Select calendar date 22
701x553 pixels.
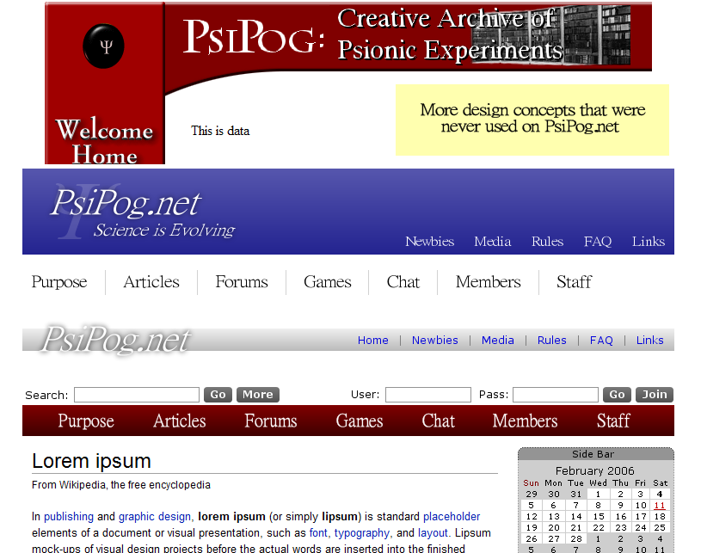pos(599,528)
